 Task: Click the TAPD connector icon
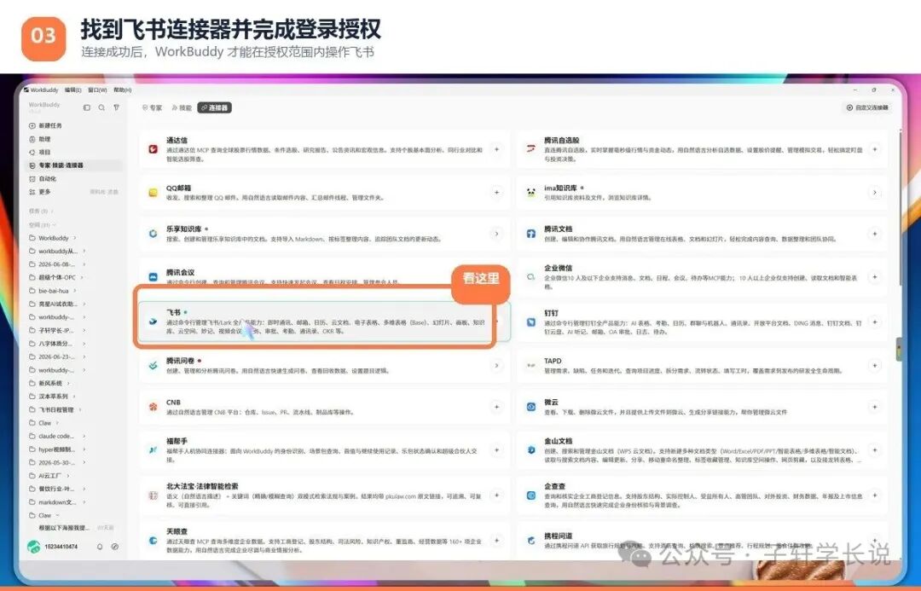[531, 365]
